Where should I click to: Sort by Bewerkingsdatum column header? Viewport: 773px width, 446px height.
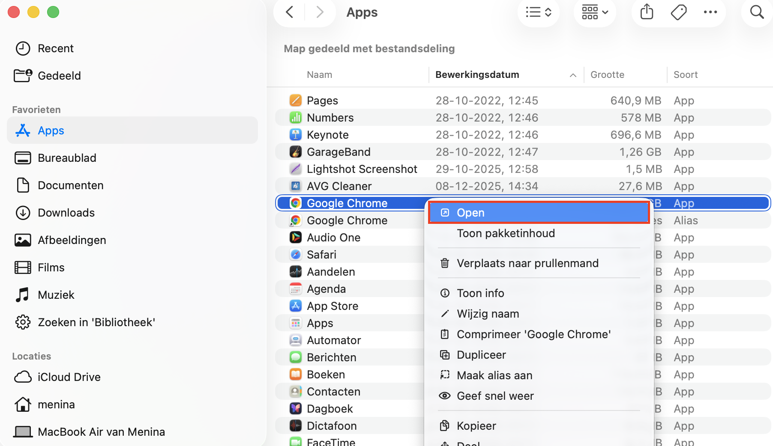(477, 74)
